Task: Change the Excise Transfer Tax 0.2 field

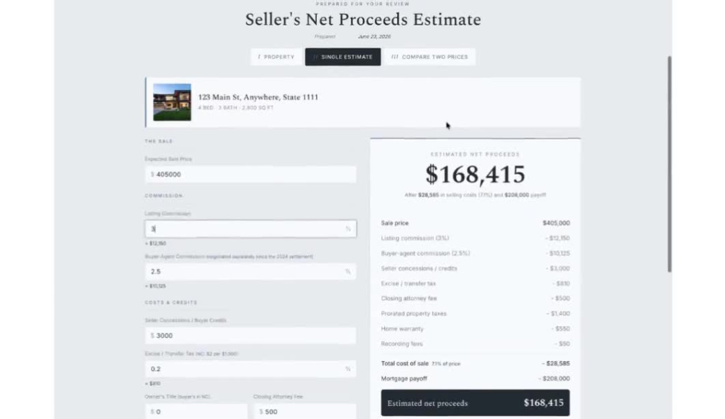Action: click(x=251, y=369)
